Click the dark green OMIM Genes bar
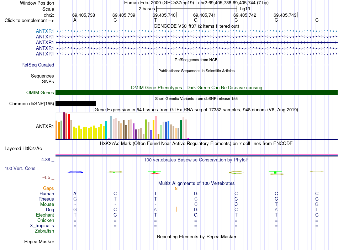 click(196, 93)
